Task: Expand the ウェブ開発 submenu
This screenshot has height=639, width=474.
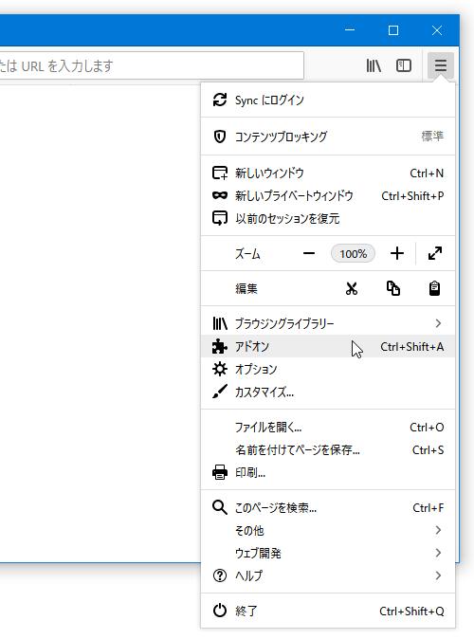Action: (x=328, y=553)
